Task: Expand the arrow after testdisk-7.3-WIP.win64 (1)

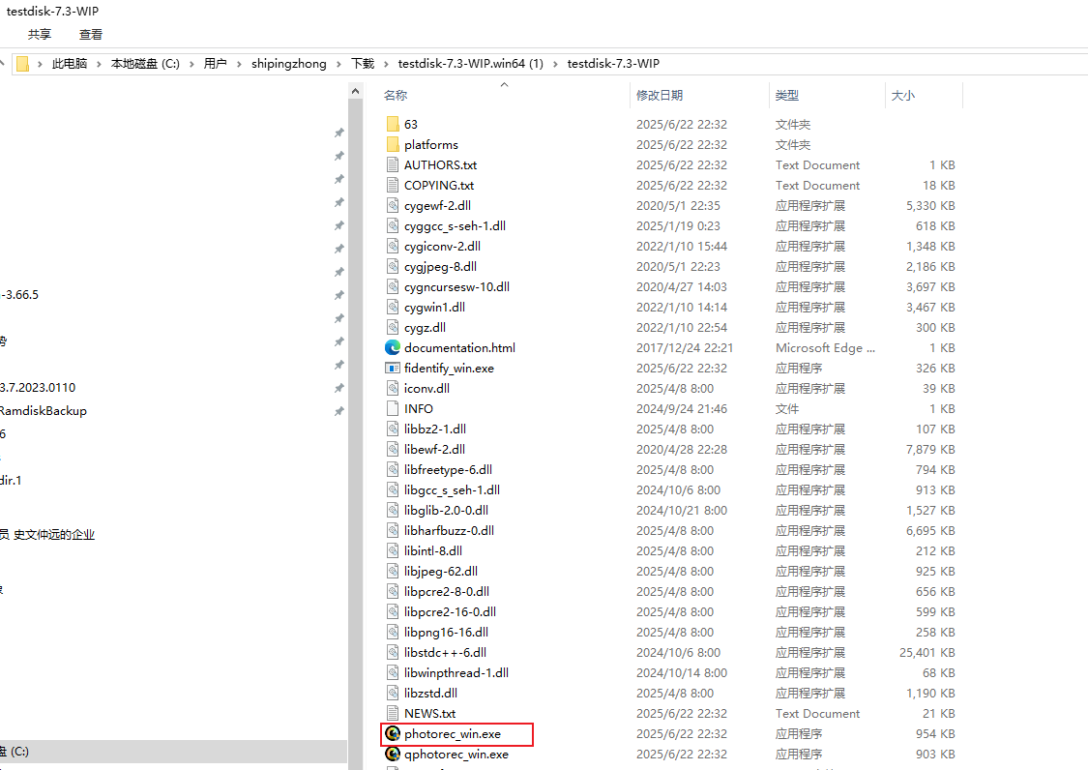Action: (x=555, y=64)
